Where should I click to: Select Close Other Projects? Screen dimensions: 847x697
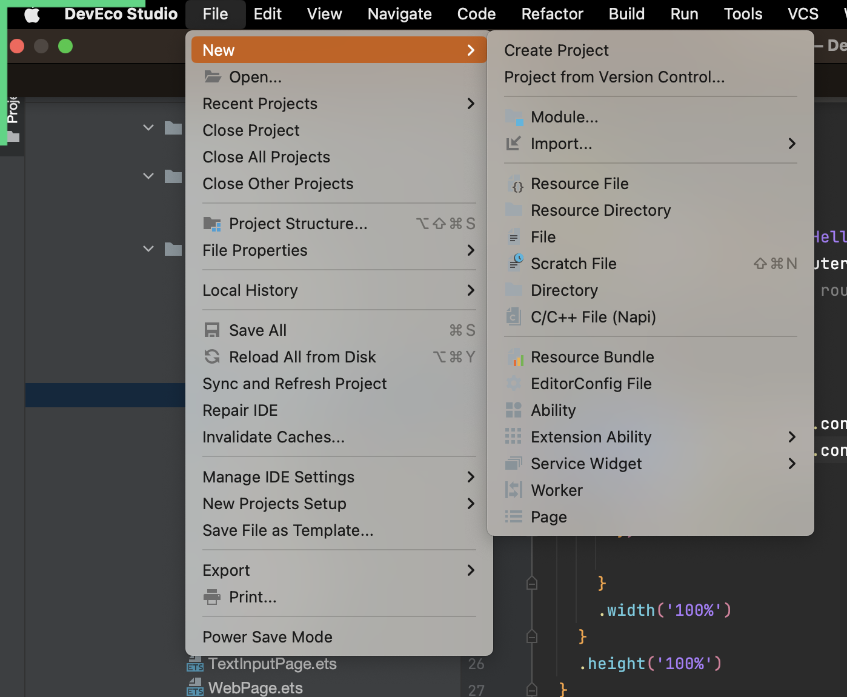(x=339, y=184)
